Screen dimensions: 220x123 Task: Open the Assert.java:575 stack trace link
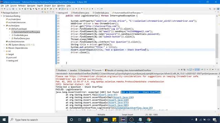[x=118, y=102]
